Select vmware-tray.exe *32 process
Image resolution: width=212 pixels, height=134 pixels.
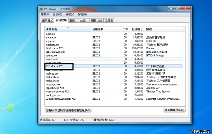(x=114, y=91)
